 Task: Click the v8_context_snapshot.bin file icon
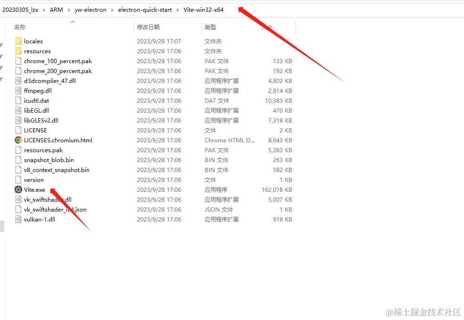(18, 170)
